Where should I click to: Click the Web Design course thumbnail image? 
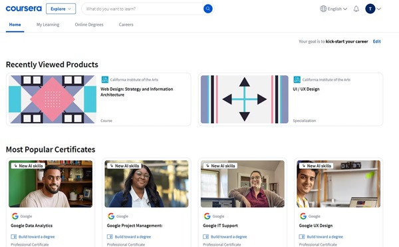pos(53,99)
